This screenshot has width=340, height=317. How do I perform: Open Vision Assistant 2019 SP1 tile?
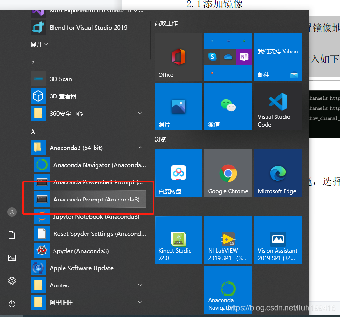point(278,240)
